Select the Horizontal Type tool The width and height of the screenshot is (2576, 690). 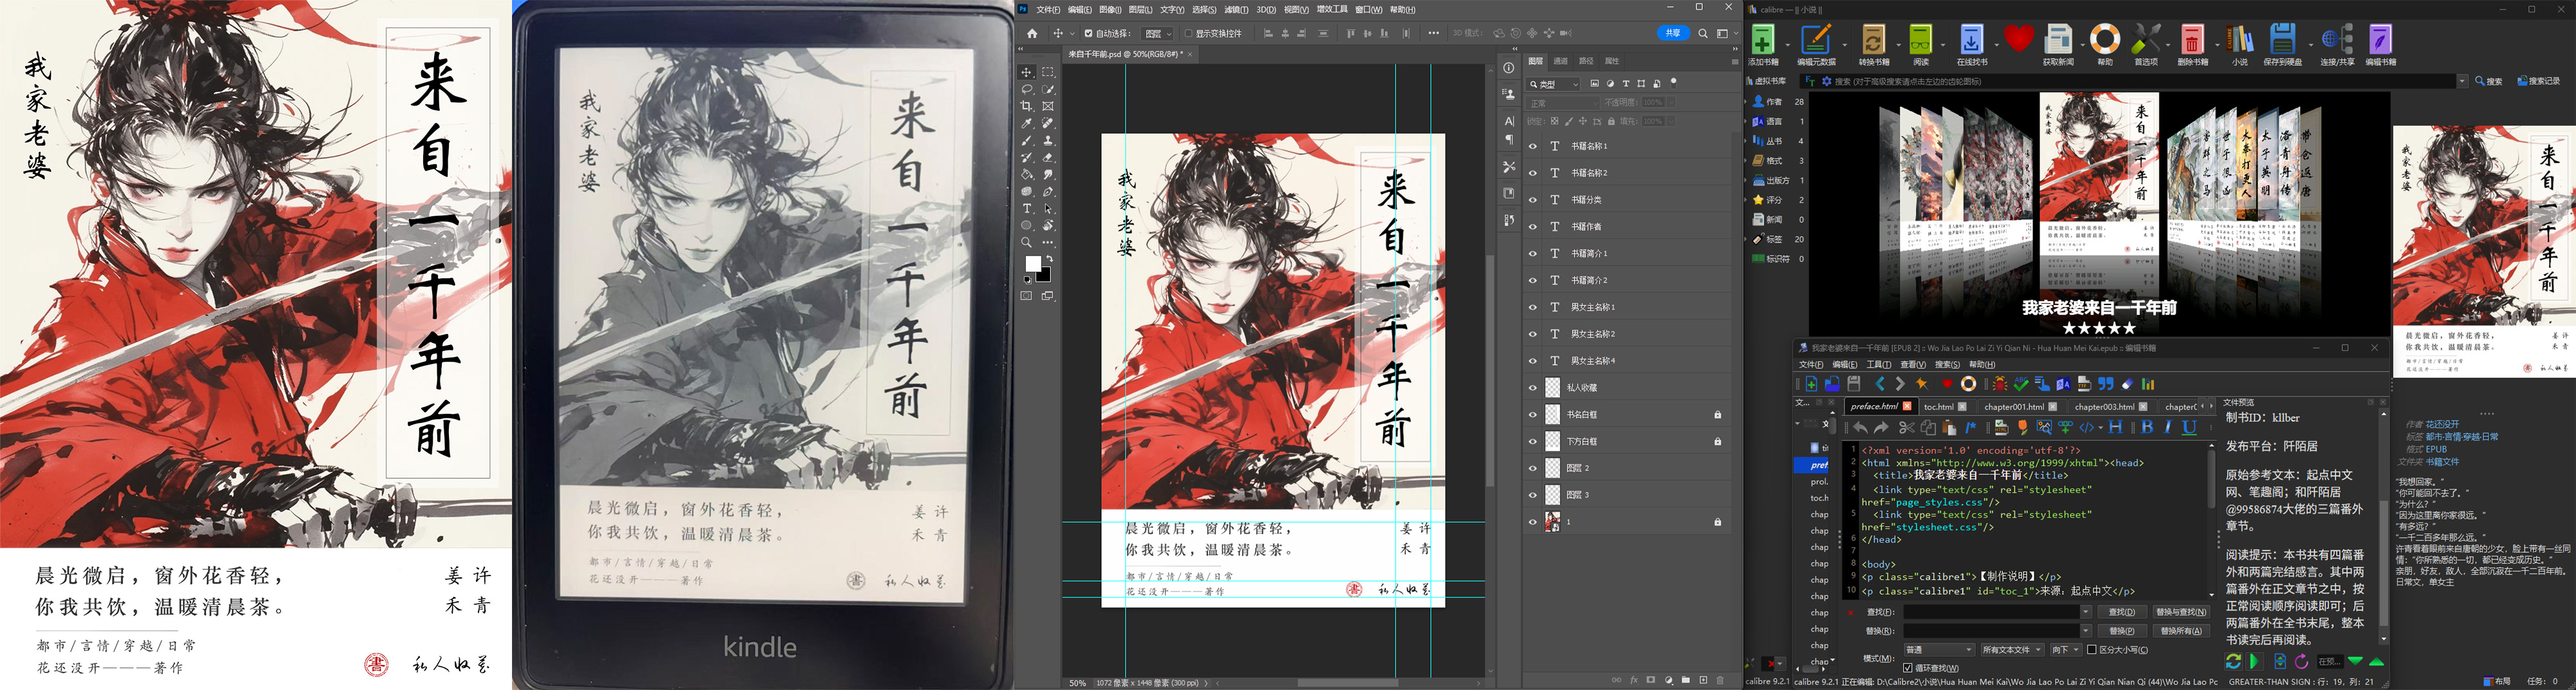tap(1027, 209)
